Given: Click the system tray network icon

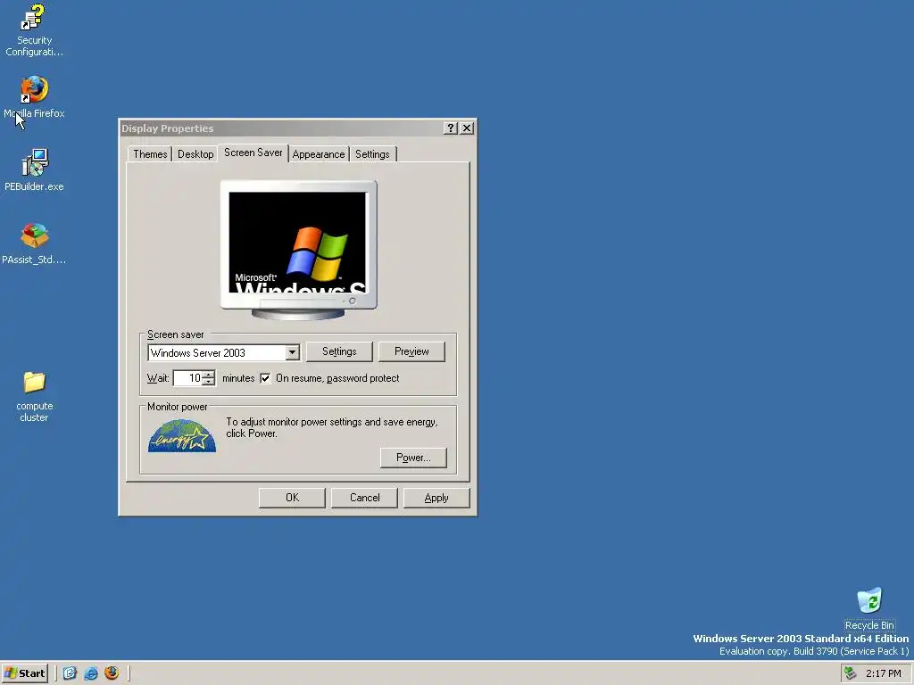Looking at the screenshot, I should click(850, 673).
